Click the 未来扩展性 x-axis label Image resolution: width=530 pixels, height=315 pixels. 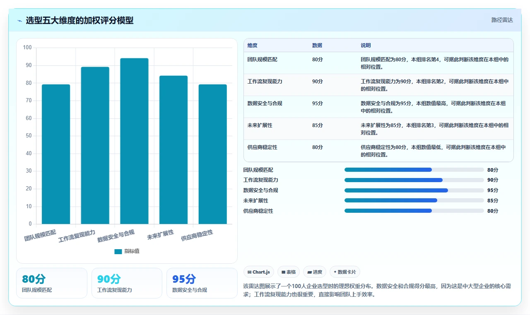[160, 235]
